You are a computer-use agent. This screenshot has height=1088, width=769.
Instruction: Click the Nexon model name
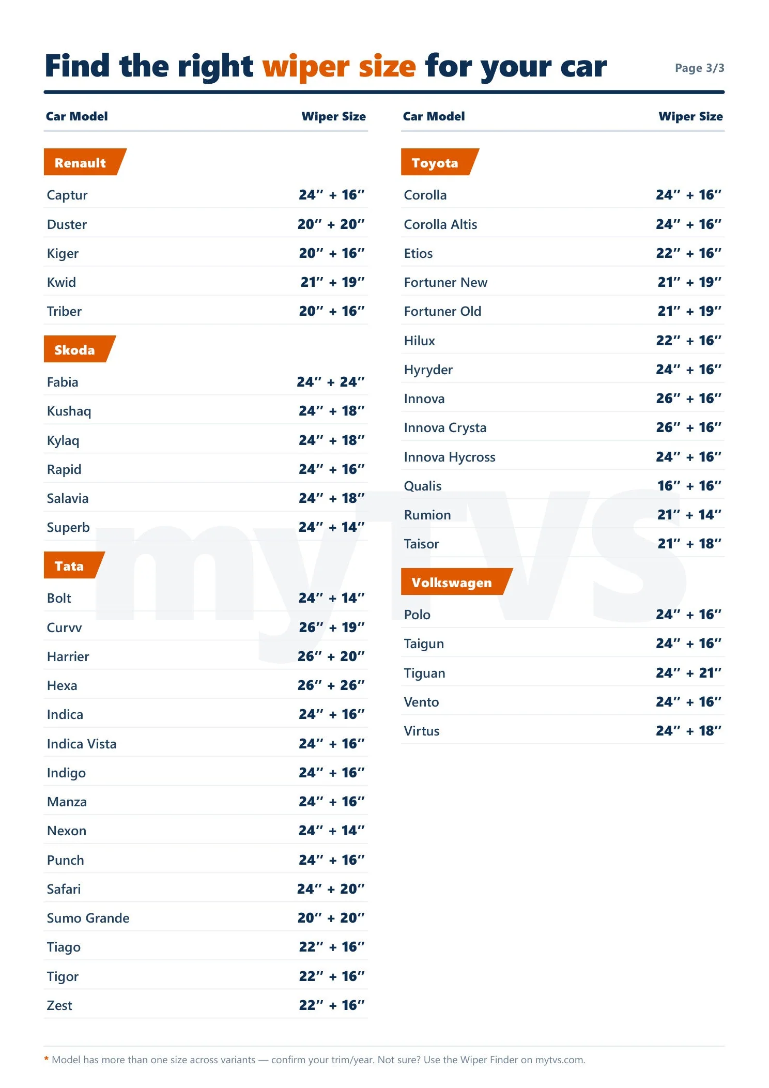click(67, 831)
